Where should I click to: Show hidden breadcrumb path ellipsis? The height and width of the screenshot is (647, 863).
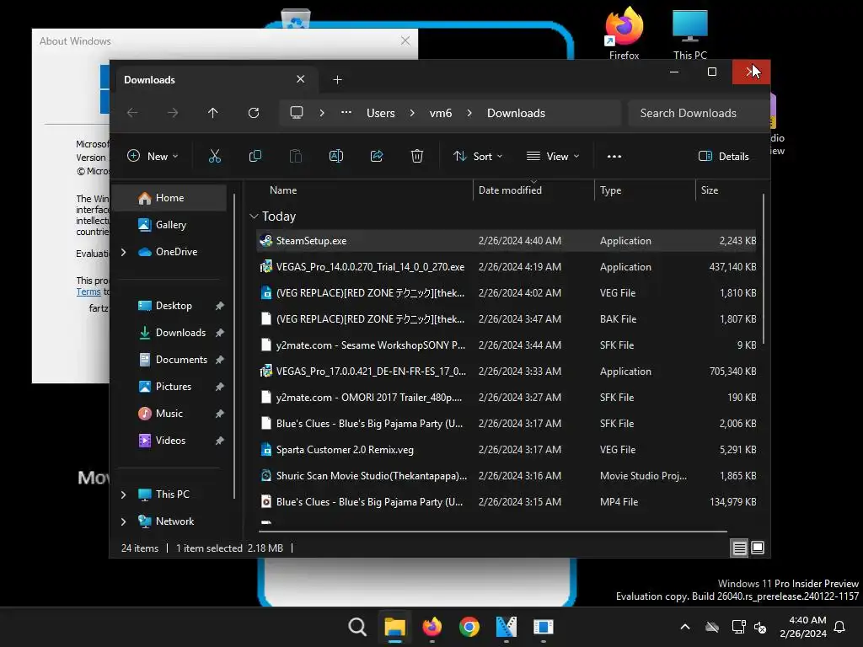click(346, 112)
